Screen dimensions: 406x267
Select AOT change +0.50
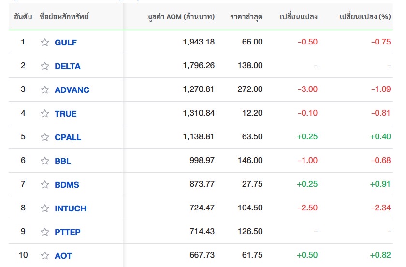[307, 255]
